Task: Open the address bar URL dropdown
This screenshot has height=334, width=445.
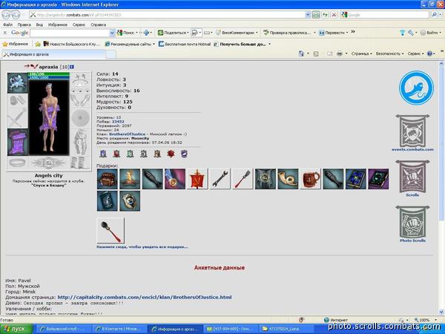Action: (307, 15)
